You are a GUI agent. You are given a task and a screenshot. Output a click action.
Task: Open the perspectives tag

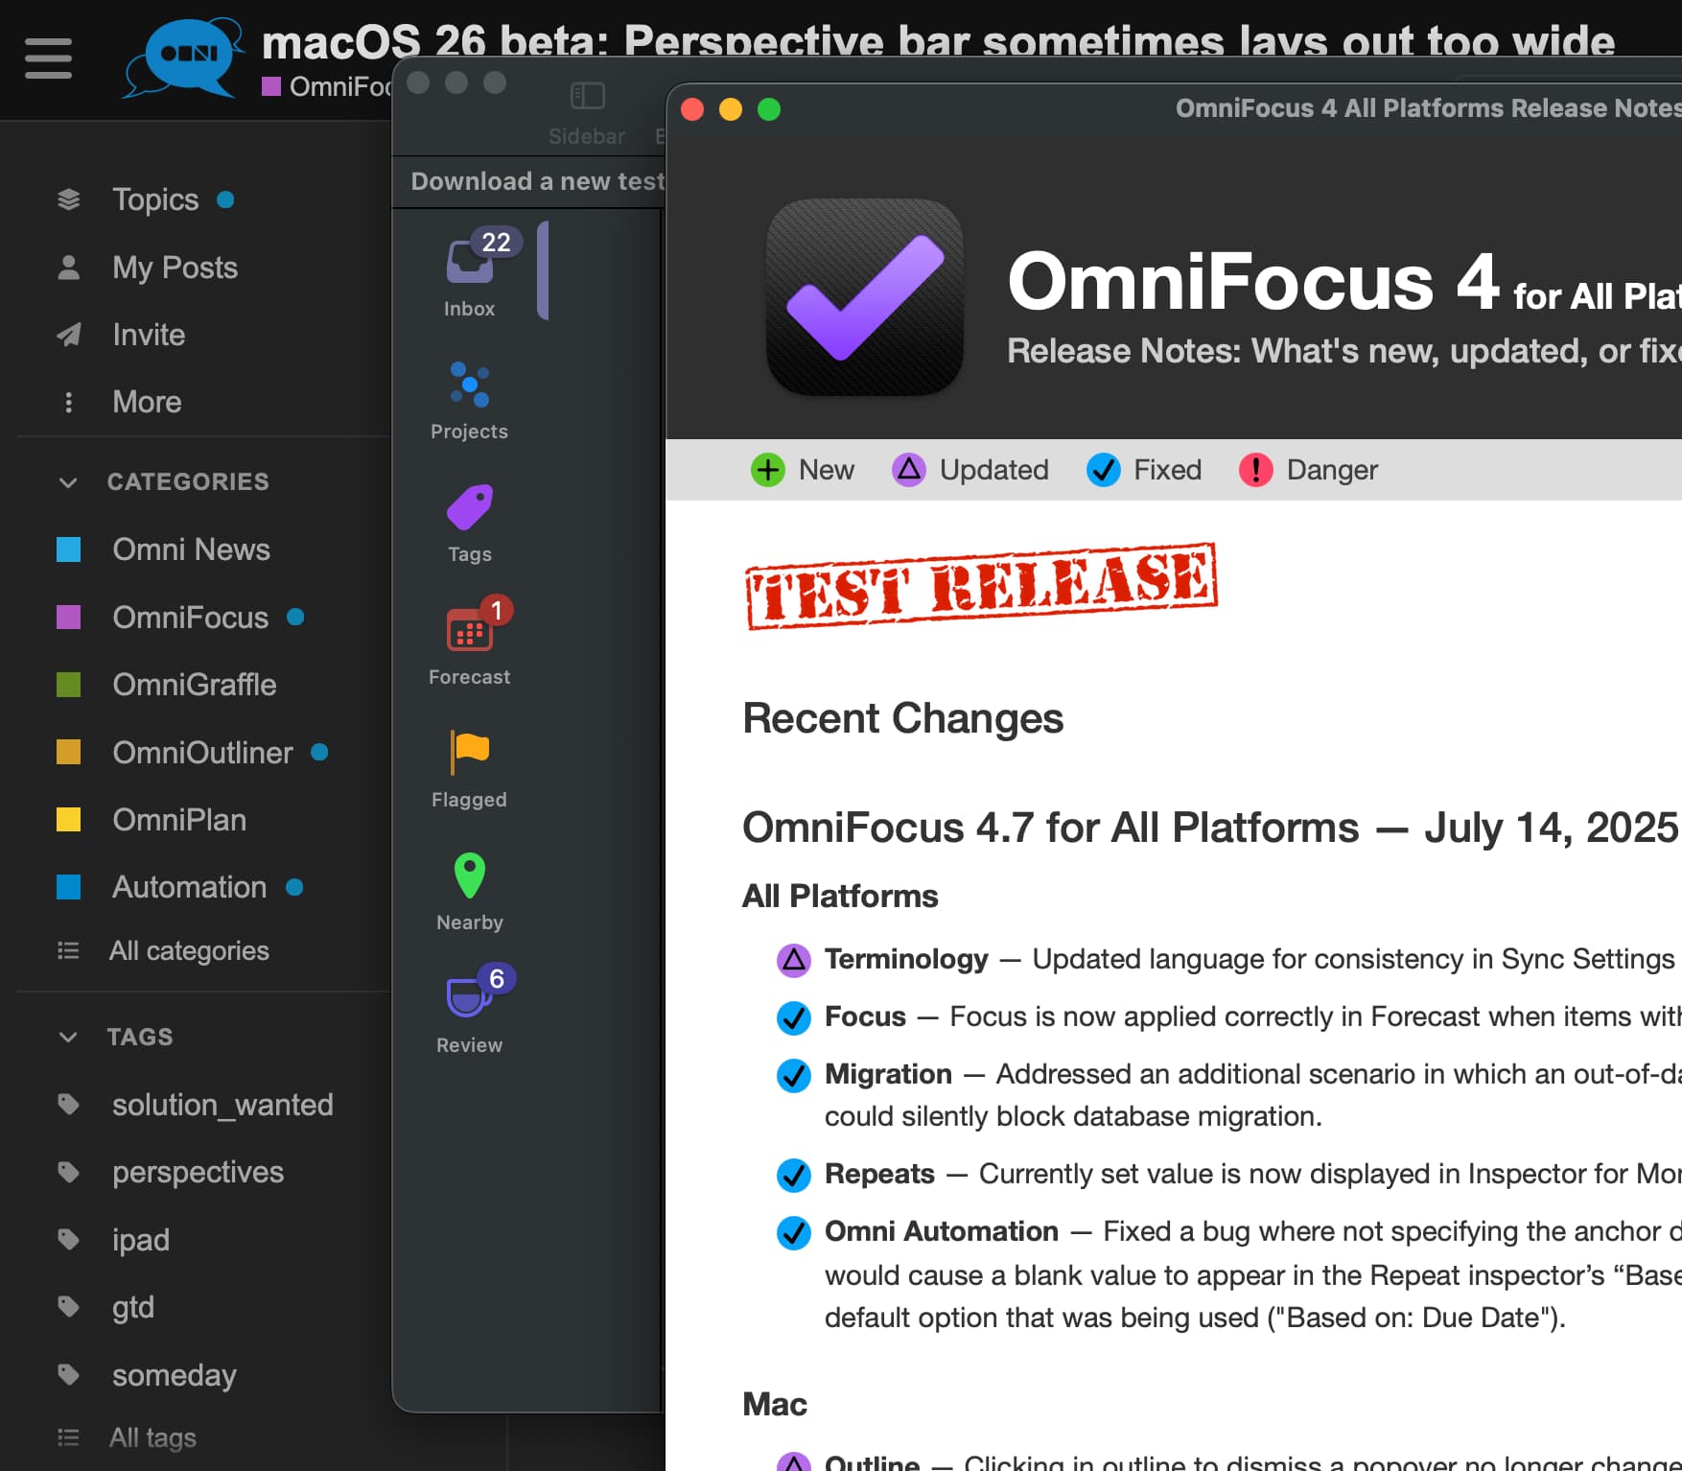pyautogui.click(x=198, y=1172)
